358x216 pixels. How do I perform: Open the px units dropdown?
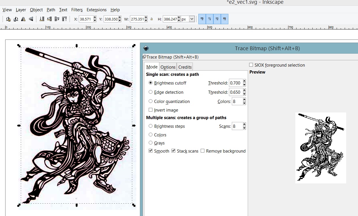click(x=192, y=19)
